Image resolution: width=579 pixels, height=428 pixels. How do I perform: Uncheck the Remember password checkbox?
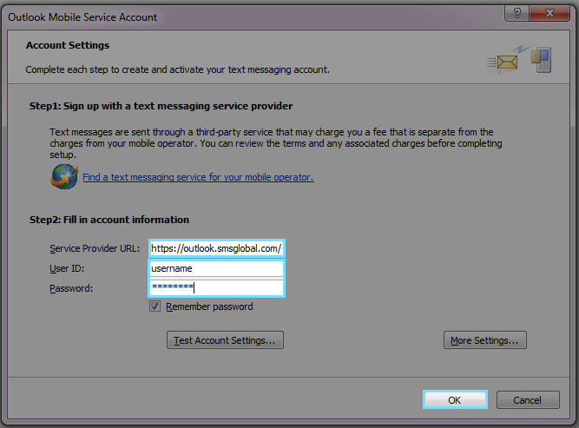(155, 306)
